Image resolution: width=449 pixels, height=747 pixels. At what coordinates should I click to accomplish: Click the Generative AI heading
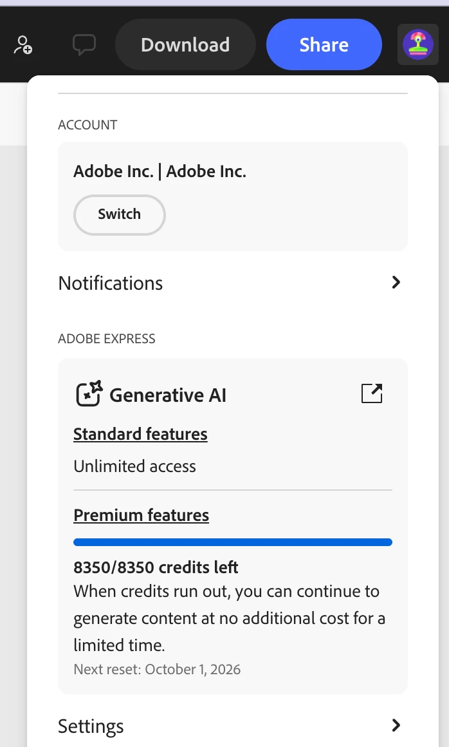[168, 395]
